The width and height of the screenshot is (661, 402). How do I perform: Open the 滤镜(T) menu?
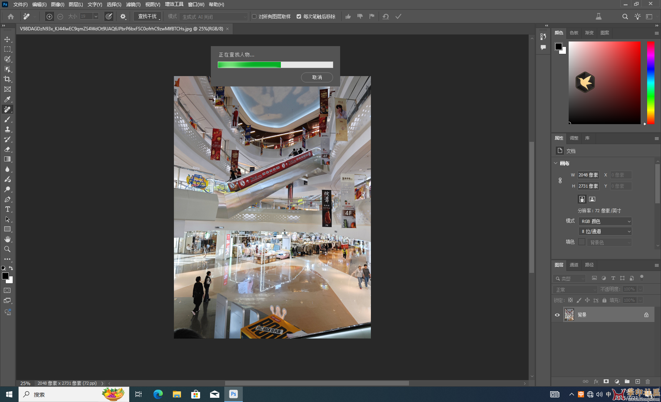pyautogui.click(x=133, y=5)
